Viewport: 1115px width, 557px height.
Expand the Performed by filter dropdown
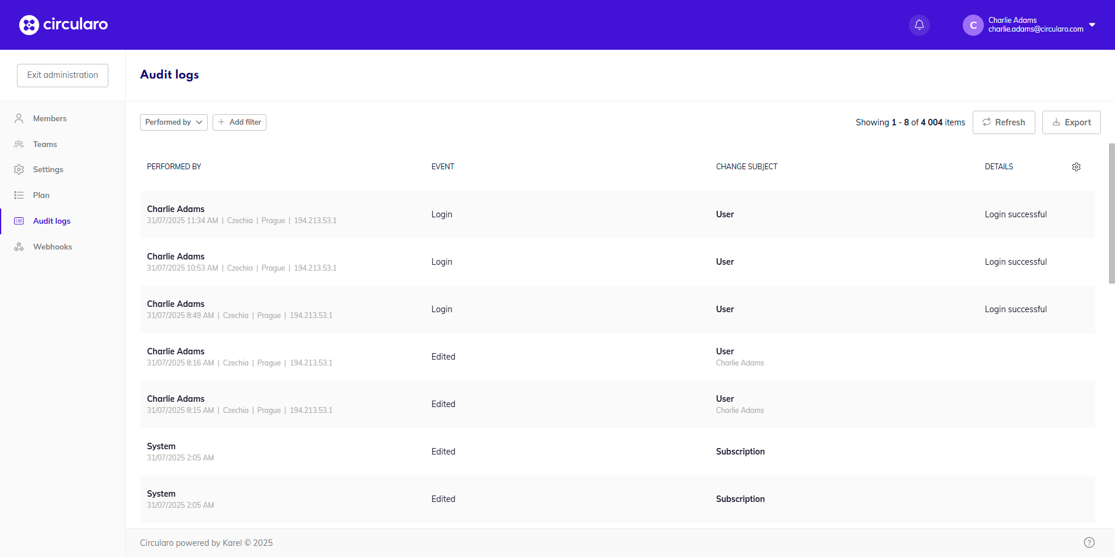coord(173,122)
